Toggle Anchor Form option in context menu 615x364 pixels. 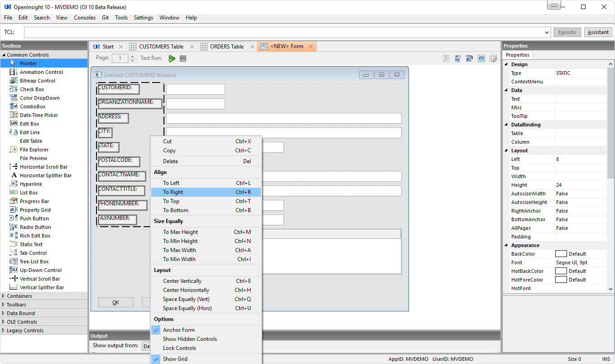point(206,330)
